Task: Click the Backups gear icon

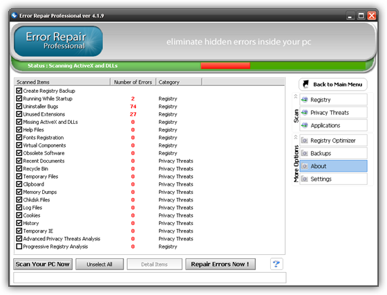Action: point(305,153)
